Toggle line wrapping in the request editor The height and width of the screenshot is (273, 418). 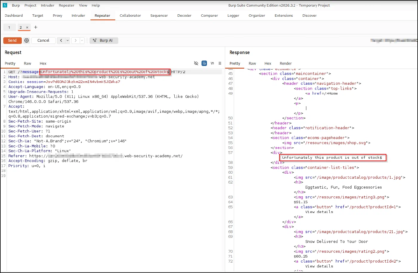pyautogui.click(x=204, y=63)
